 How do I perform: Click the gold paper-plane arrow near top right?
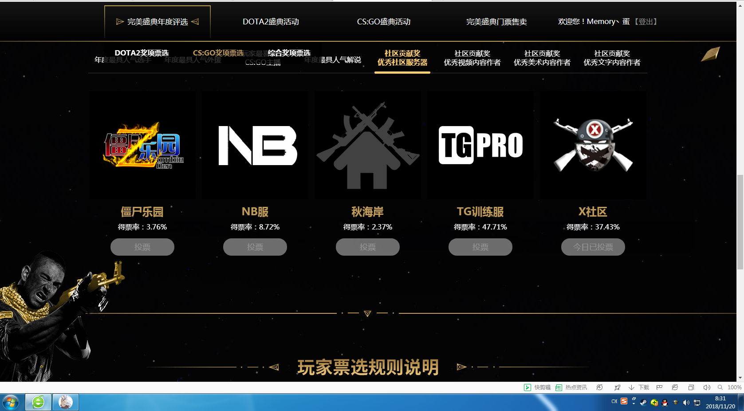711,53
